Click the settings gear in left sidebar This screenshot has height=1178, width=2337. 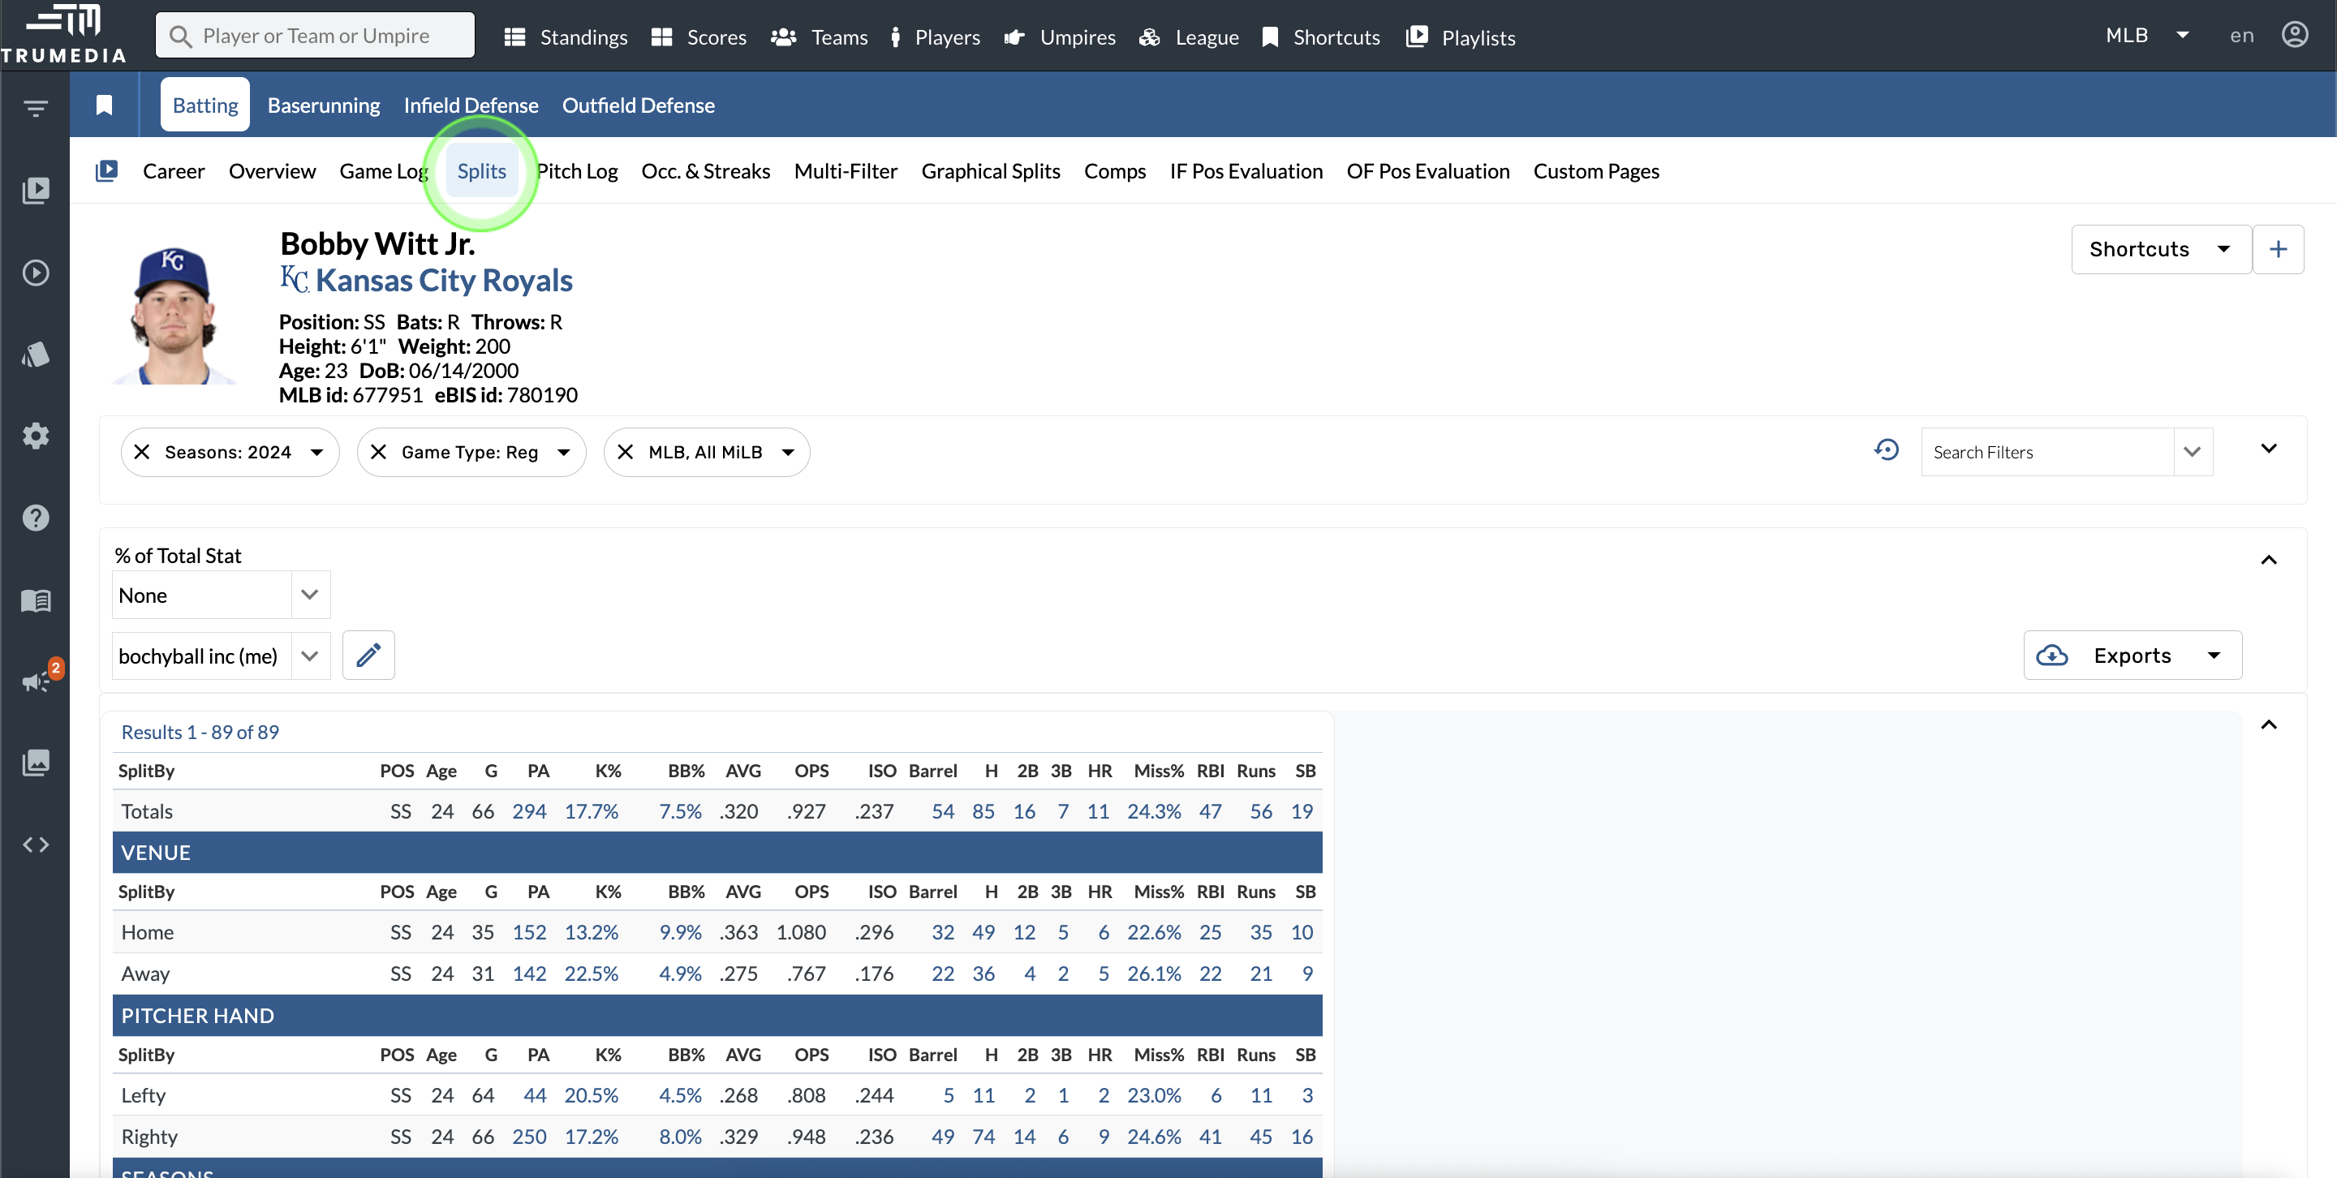[36, 436]
